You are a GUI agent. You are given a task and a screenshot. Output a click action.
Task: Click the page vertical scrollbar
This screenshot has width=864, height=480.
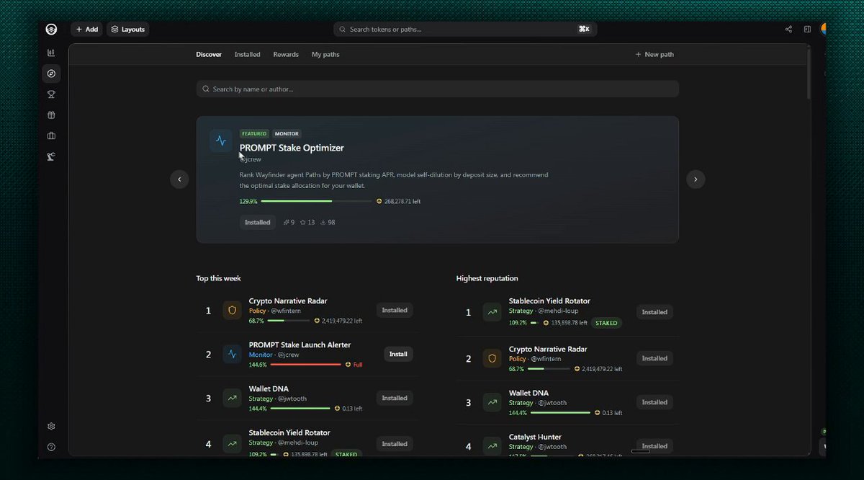pyautogui.click(x=809, y=74)
